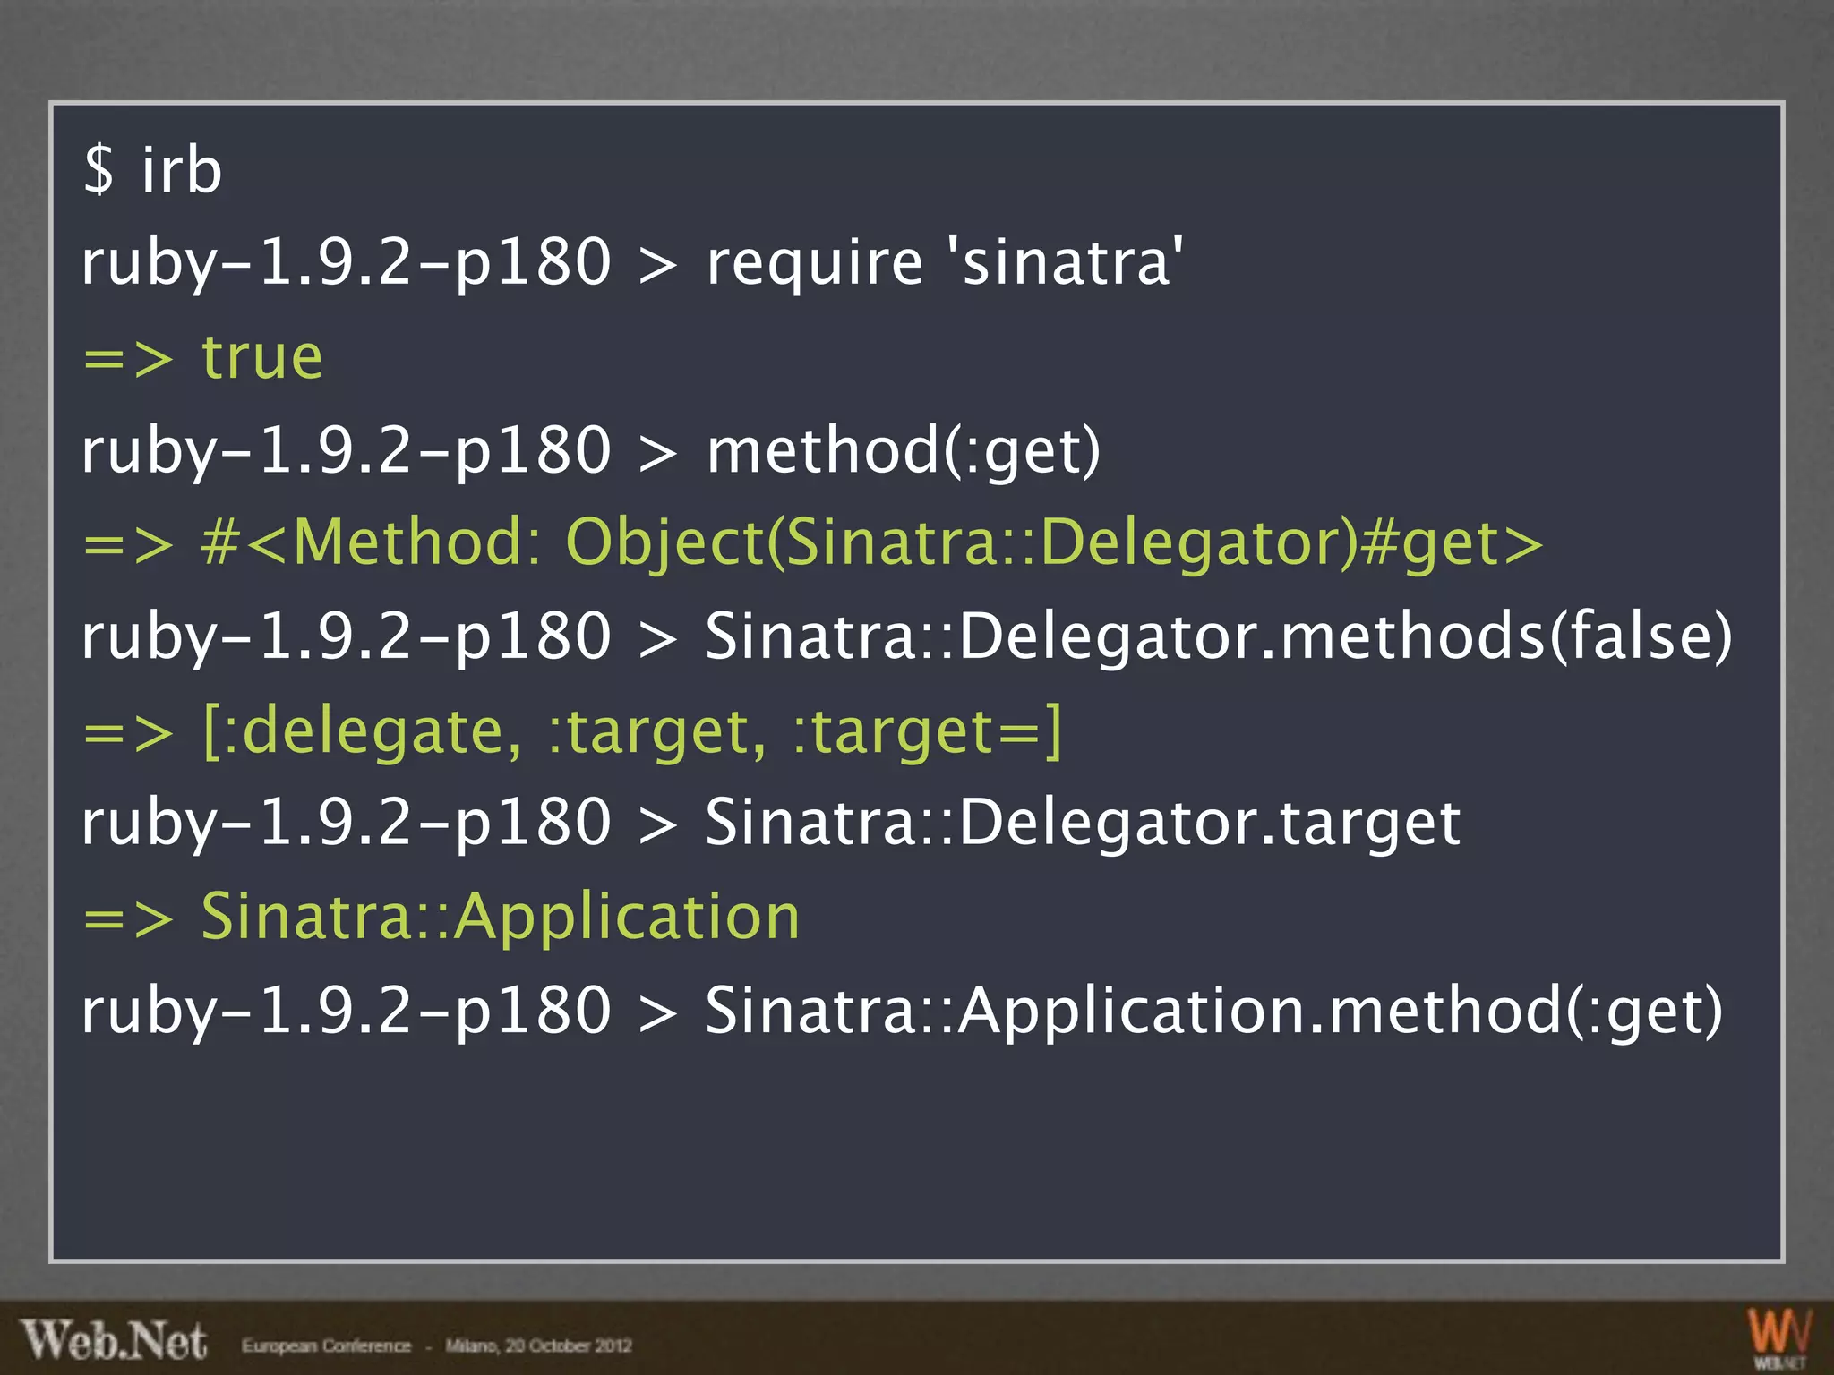1834x1375 pixels.
Task: Click the 'method(:get)' prompt line
Action: pos(591,450)
